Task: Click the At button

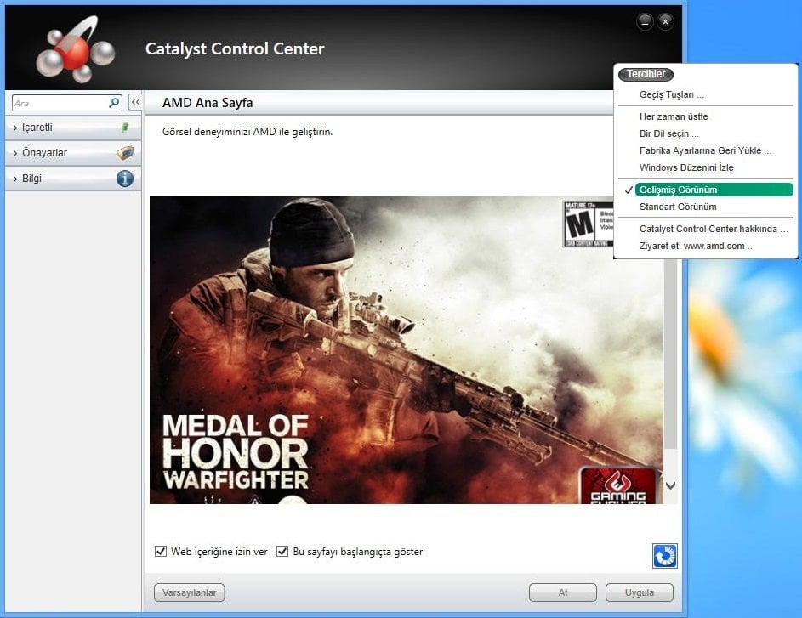Action: point(563,592)
